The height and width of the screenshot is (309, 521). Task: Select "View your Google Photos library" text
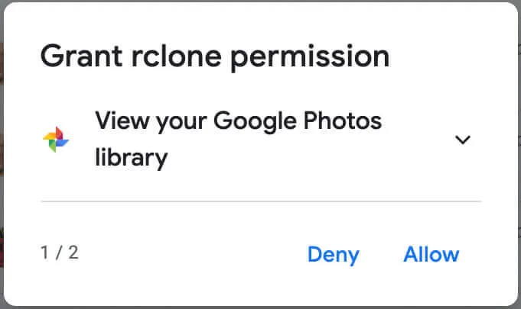pyautogui.click(x=238, y=139)
